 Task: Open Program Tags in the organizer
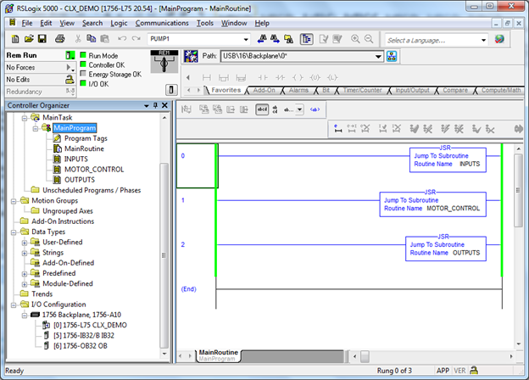click(x=86, y=138)
